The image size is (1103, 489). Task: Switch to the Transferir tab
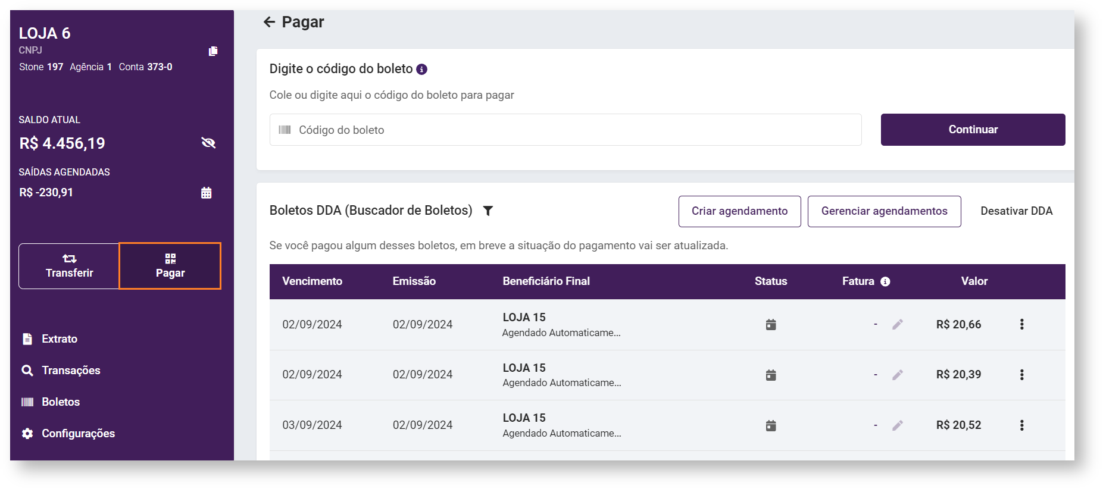69,266
